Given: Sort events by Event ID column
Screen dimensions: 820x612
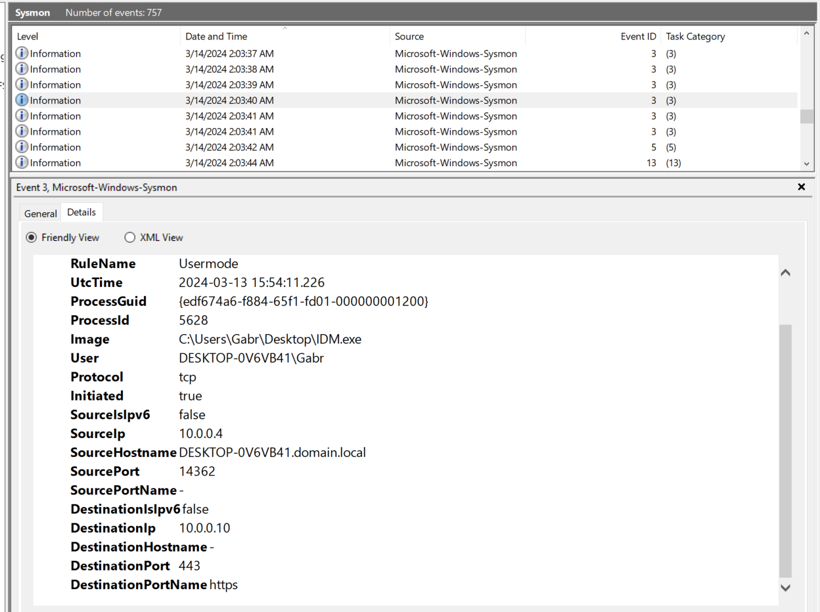Looking at the screenshot, I should click(638, 37).
